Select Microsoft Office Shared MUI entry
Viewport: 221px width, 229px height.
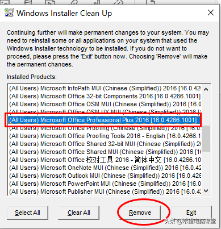point(105,152)
